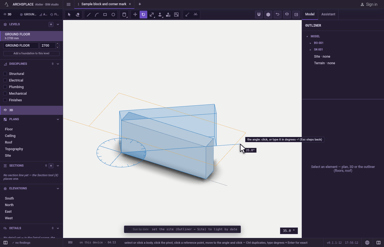Click Add a foundation to this level
The image size is (384, 247).
31,54
